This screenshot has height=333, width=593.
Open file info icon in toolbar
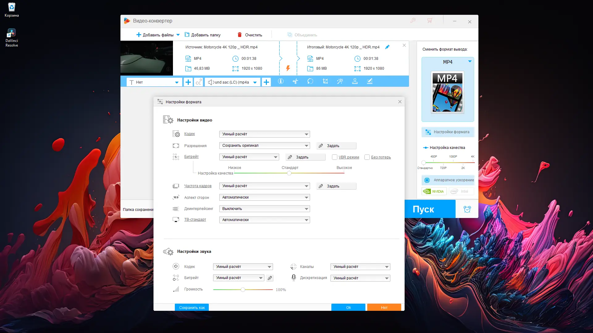point(280,81)
